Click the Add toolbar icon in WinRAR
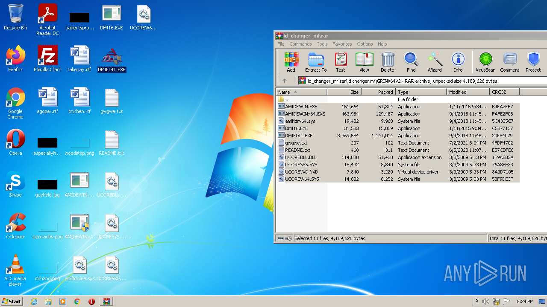Image resolution: width=547 pixels, height=307 pixels. (291, 62)
